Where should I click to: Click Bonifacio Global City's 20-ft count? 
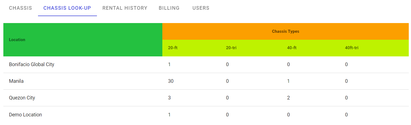click(169, 64)
